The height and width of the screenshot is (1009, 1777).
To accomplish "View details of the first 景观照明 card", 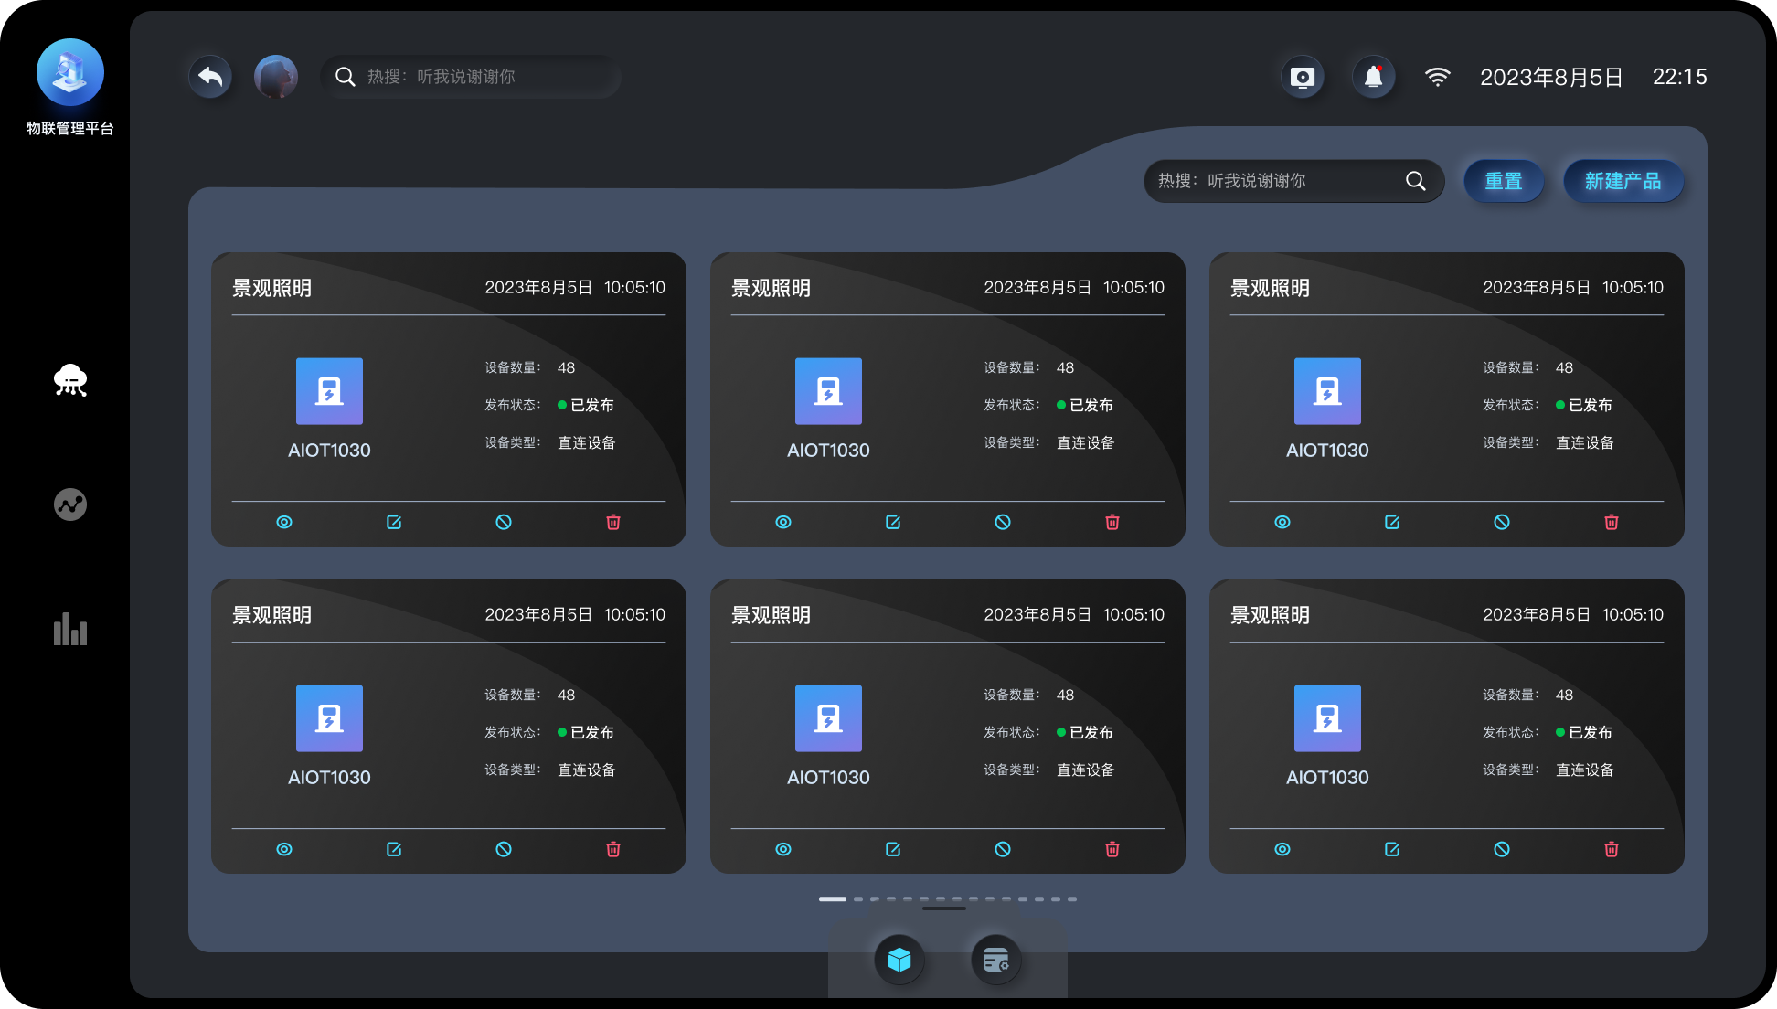I will 284,522.
